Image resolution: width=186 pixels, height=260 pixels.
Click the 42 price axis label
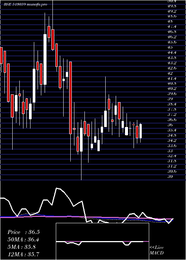170,73
